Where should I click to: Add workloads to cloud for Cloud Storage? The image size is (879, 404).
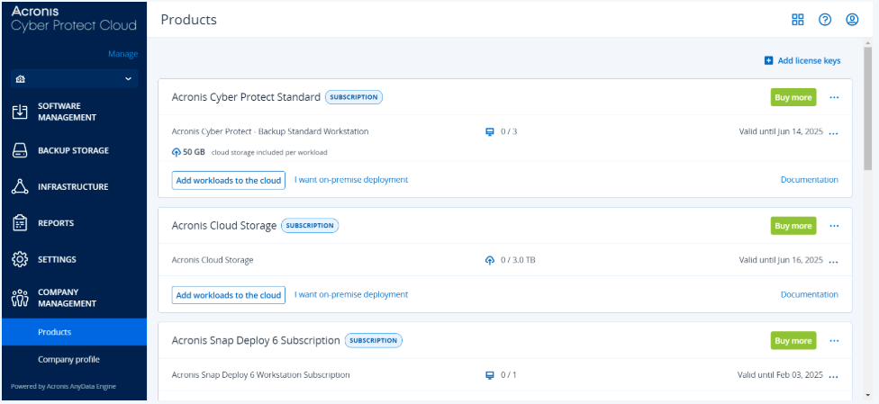[x=229, y=295]
